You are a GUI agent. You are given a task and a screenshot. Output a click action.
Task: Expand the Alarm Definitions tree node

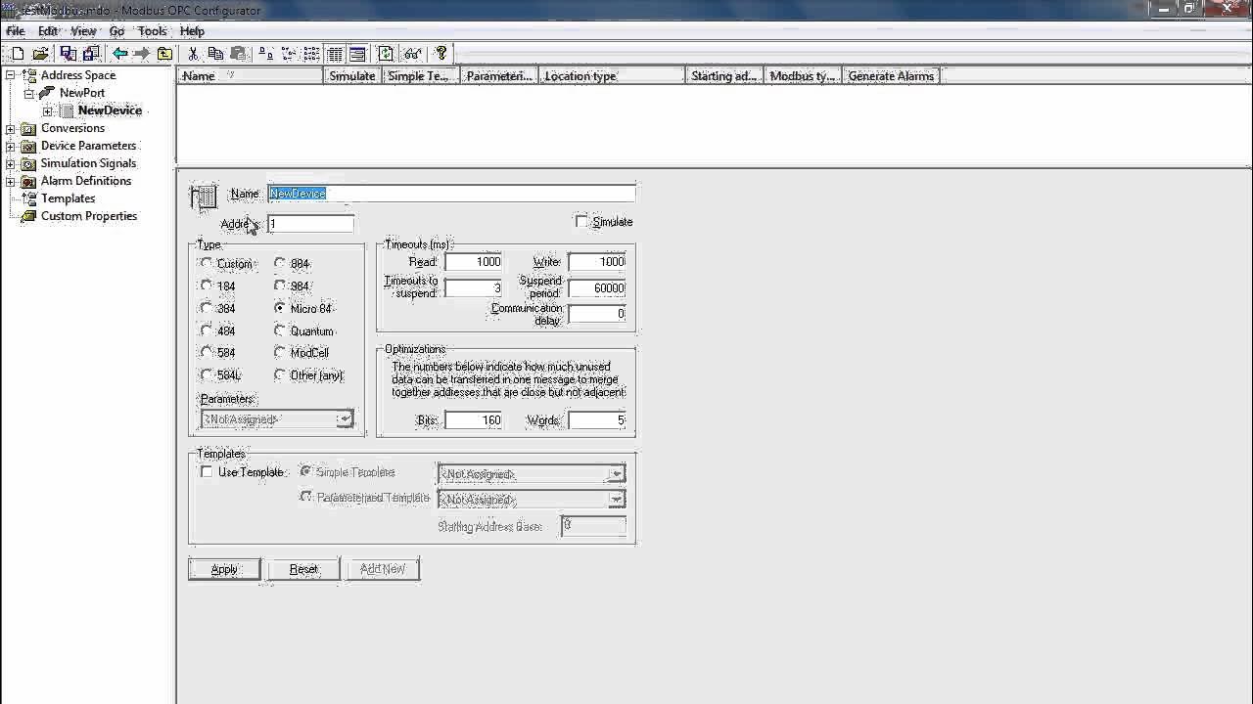11,181
